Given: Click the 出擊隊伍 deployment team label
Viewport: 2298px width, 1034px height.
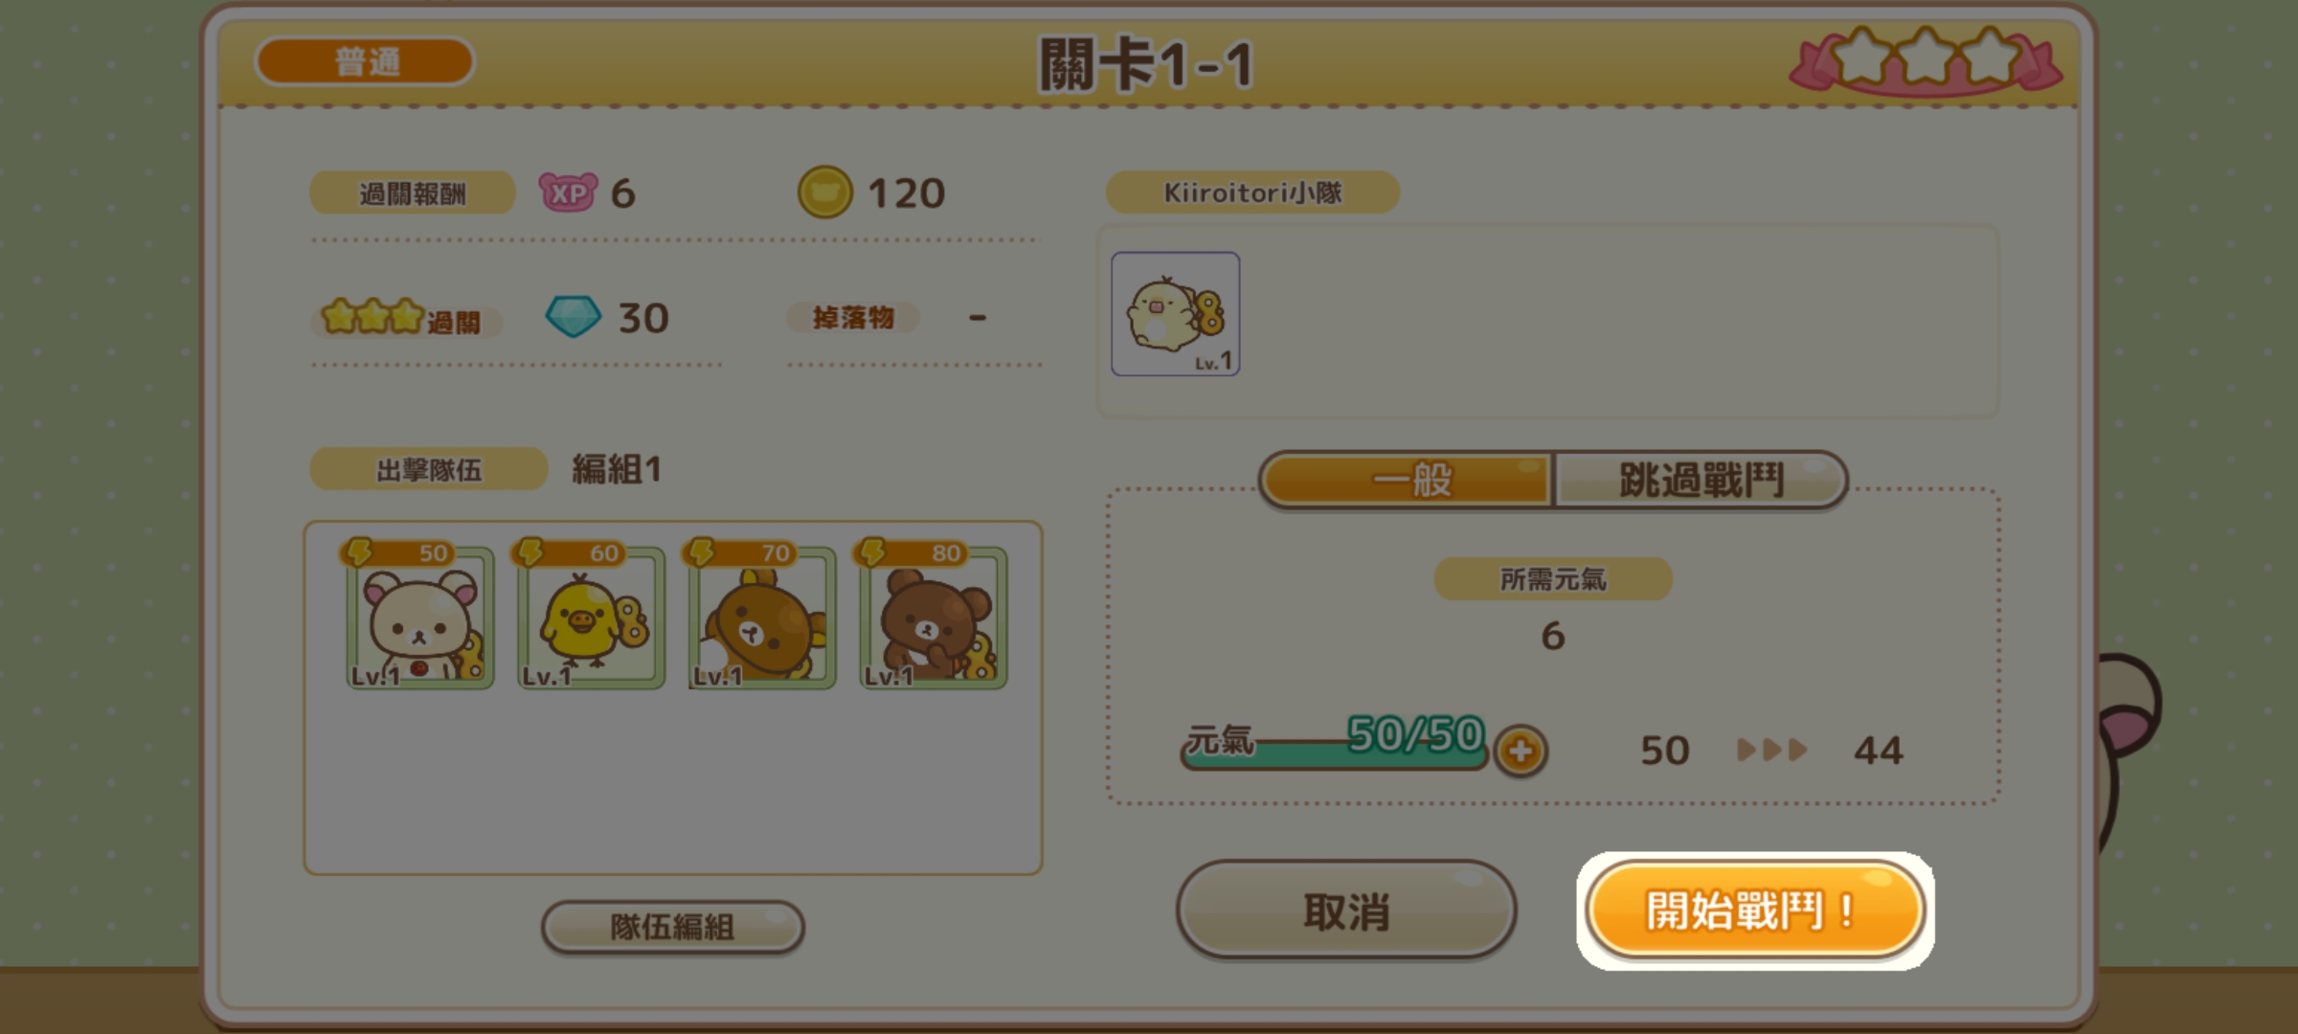Looking at the screenshot, I should (428, 469).
